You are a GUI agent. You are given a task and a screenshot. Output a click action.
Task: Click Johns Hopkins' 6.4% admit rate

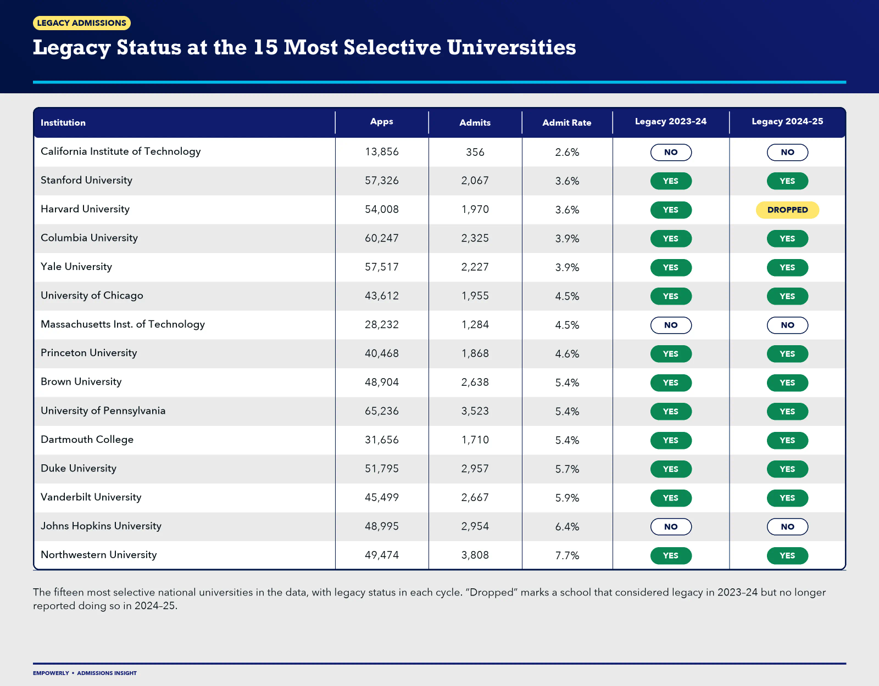567,527
